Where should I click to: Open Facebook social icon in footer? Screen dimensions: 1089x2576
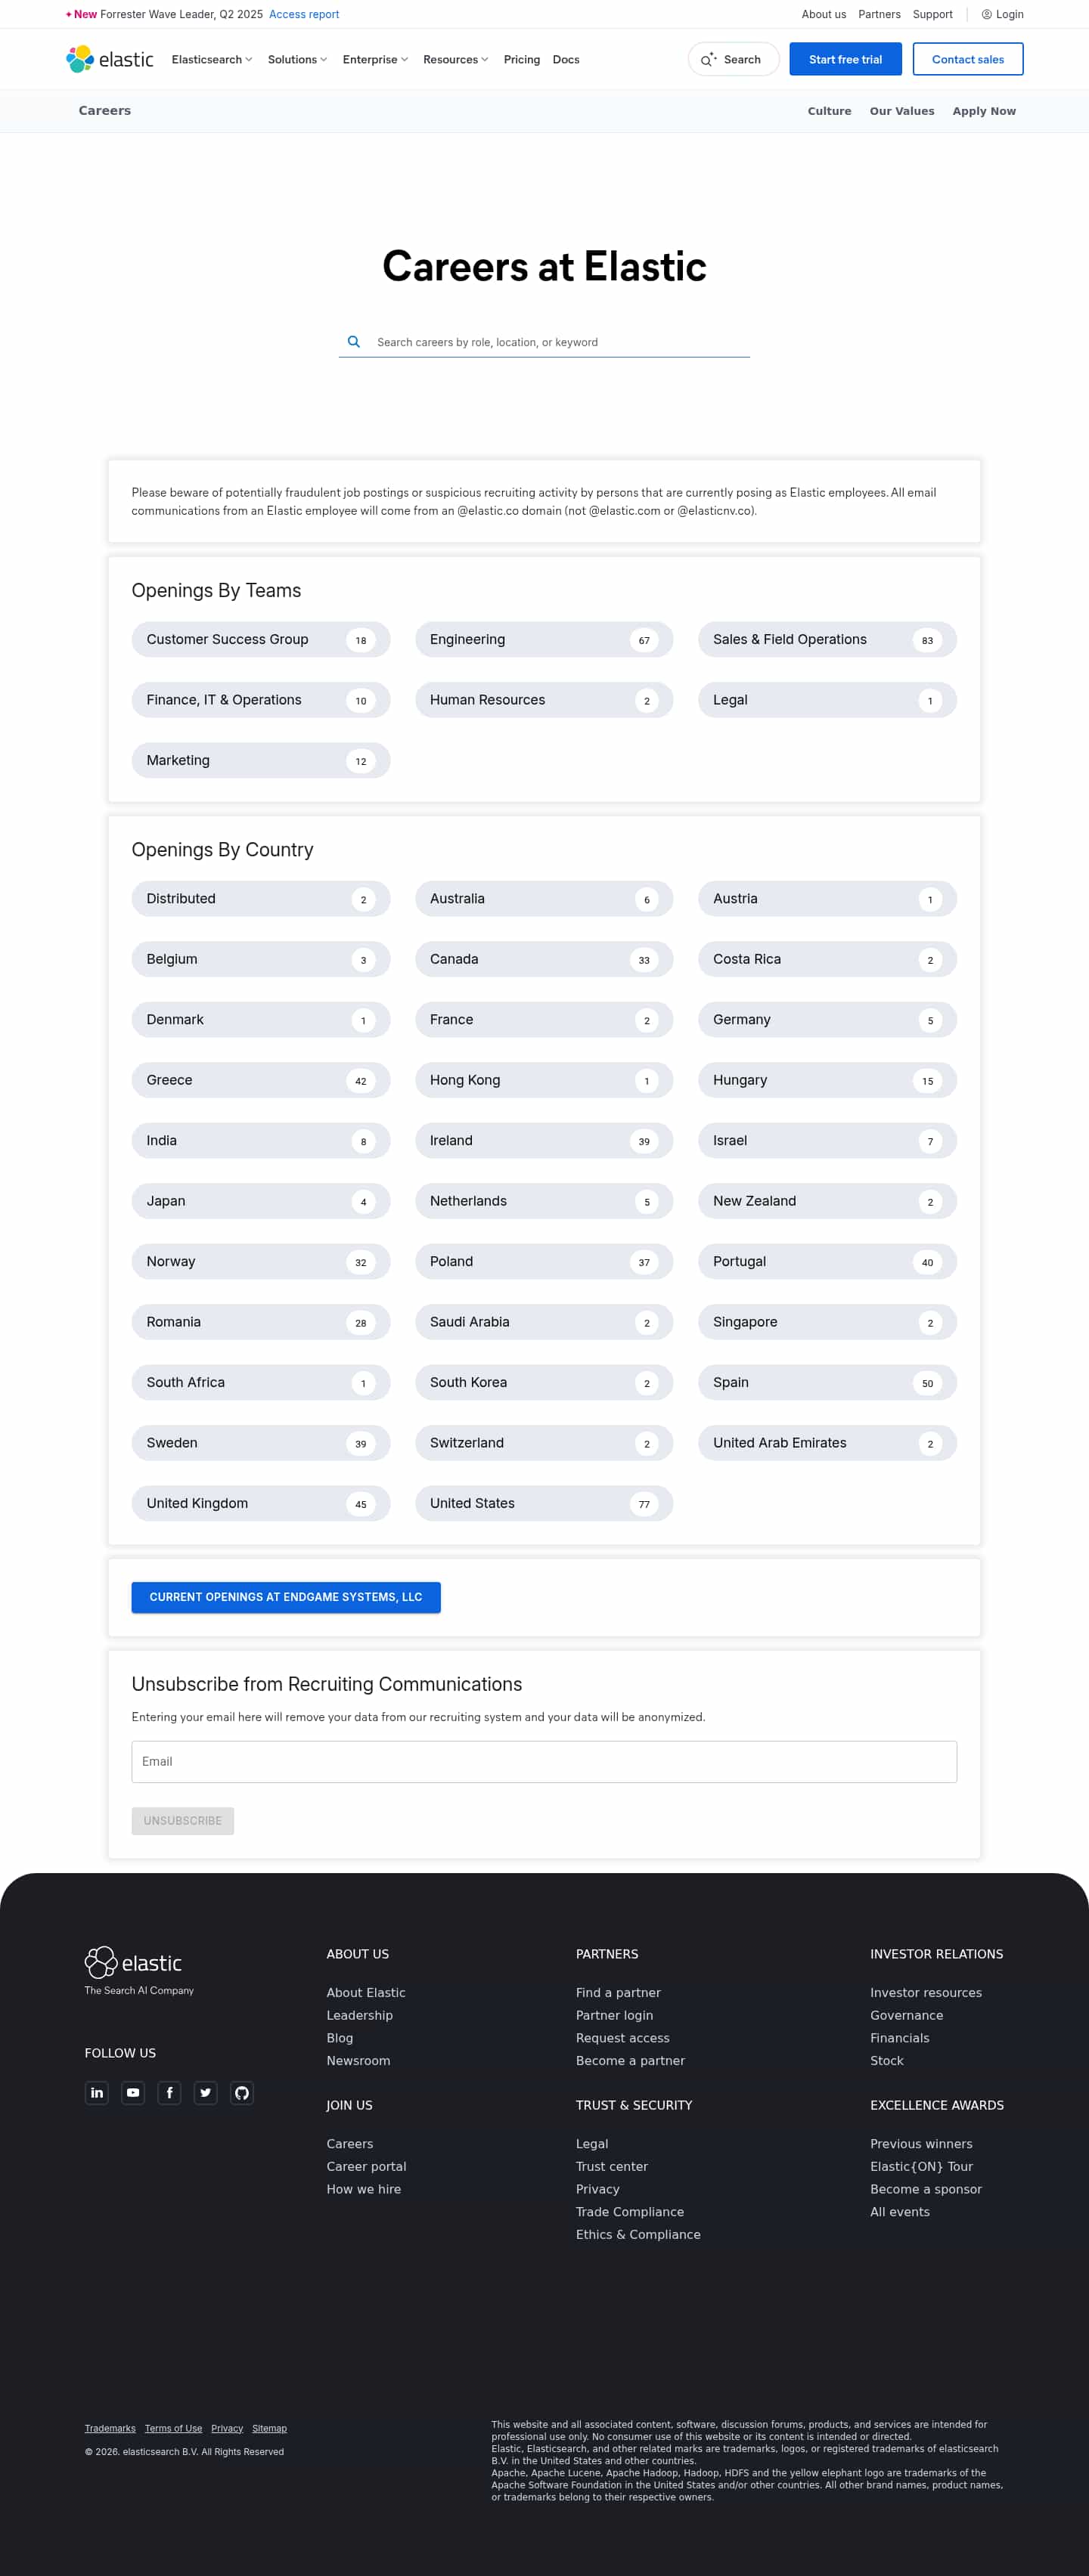tap(169, 2092)
